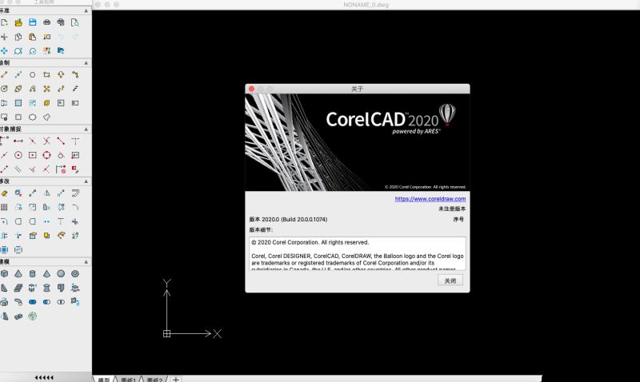Create a 3D Torus in Modeling panel
Screen dimensions: 640x382
pyautogui.click(x=75, y=273)
